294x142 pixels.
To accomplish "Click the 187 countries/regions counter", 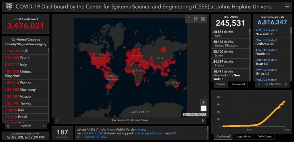I will click(62, 134).
